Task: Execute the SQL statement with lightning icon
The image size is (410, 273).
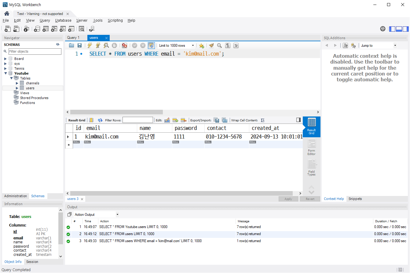Action: [90, 46]
